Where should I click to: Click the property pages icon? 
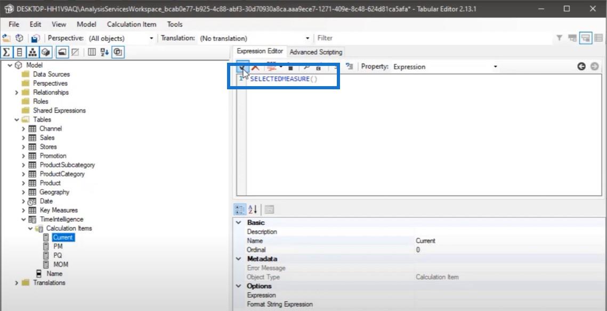pyautogui.click(x=270, y=209)
